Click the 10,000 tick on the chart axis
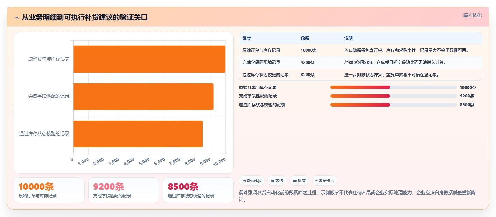 (219, 161)
